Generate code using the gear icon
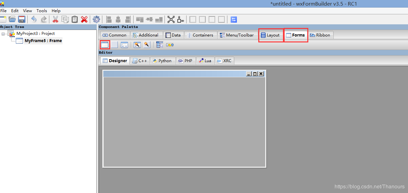 coord(96,19)
